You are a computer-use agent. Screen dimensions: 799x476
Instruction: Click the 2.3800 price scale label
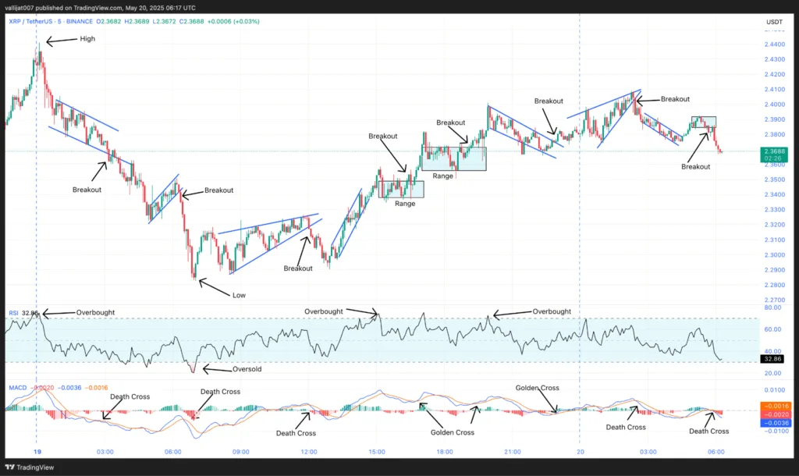tap(775, 134)
